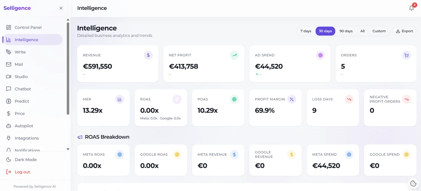Select the 90 days range

pos(346,31)
